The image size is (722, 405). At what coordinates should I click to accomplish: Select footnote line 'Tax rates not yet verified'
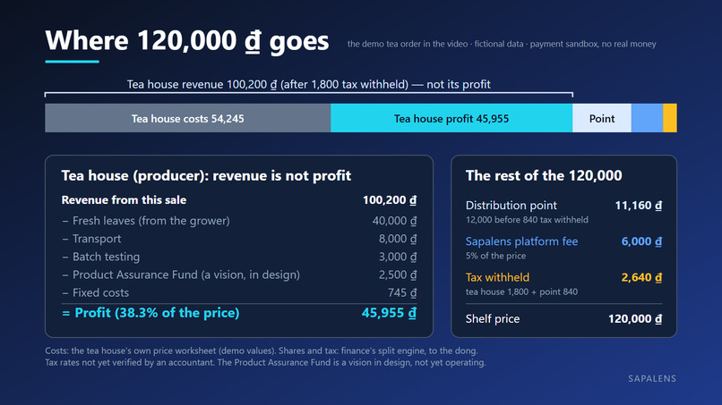click(x=265, y=362)
